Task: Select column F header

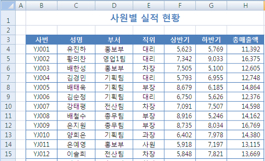Action: click(x=180, y=6)
